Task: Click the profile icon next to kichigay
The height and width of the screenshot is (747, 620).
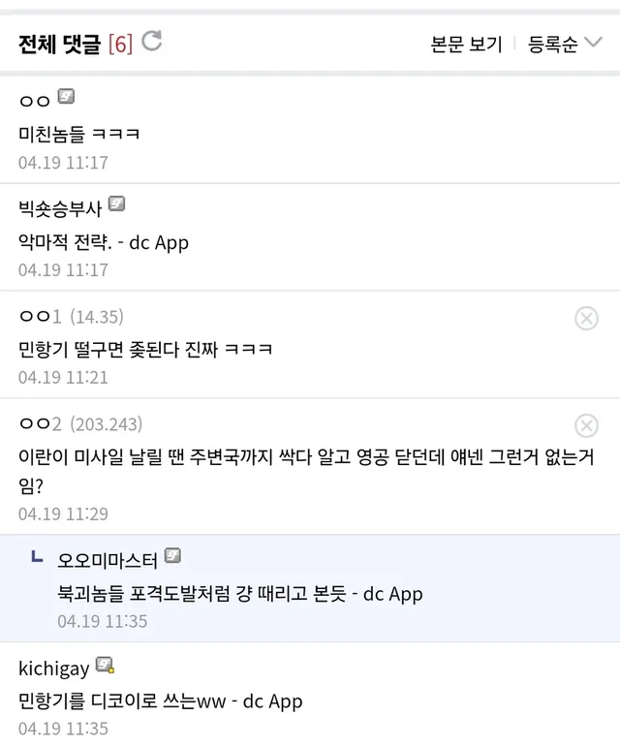Action: pos(105,666)
